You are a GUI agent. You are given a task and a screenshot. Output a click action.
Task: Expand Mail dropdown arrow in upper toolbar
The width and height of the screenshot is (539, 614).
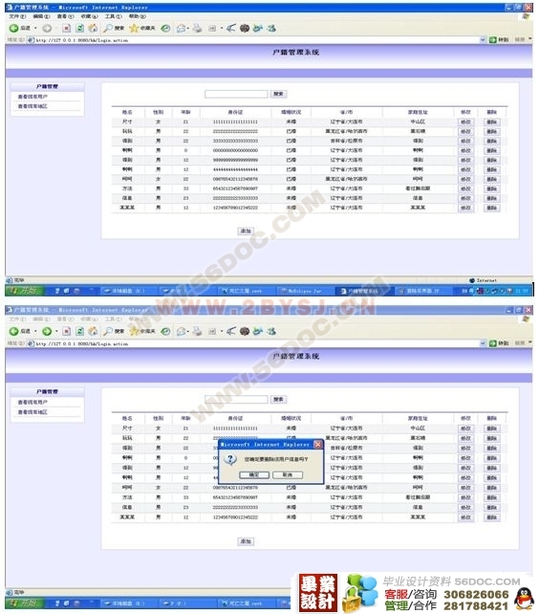pyautogui.click(x=188, y=28)
